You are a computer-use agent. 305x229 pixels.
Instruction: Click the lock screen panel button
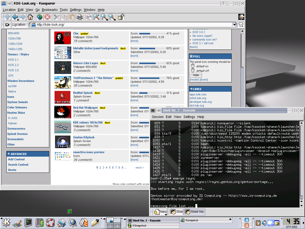247,220
